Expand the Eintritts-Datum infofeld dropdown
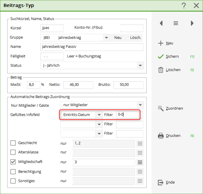The width and height of the screenshot is (203, 194). click(x=99, y=115)
